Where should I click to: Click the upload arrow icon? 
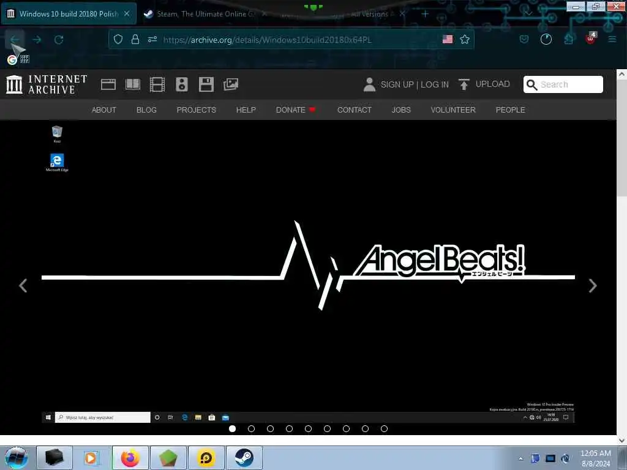pyautogui.click(x=464, y=84)
